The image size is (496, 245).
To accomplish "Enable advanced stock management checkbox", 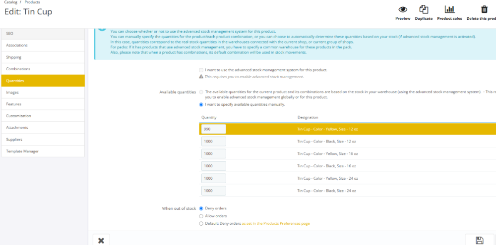I will [x=201, y=70].
